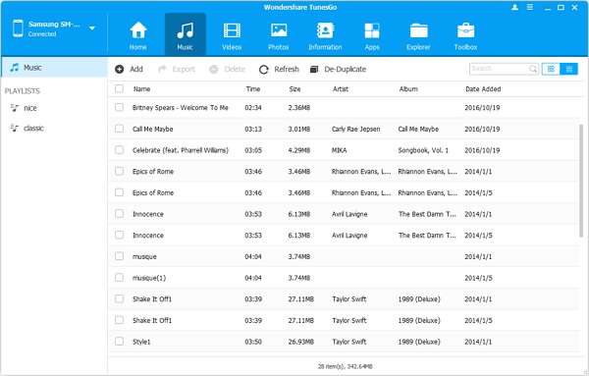
Task: Check the Style1 song checkbox
Action: 119,341
